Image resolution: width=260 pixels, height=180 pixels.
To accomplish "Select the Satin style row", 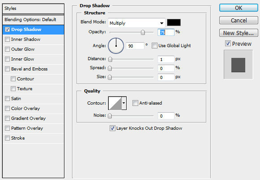I will [x=33, y=98].
